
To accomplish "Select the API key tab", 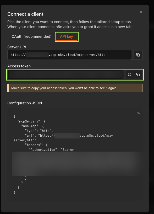I will [67, 36].
